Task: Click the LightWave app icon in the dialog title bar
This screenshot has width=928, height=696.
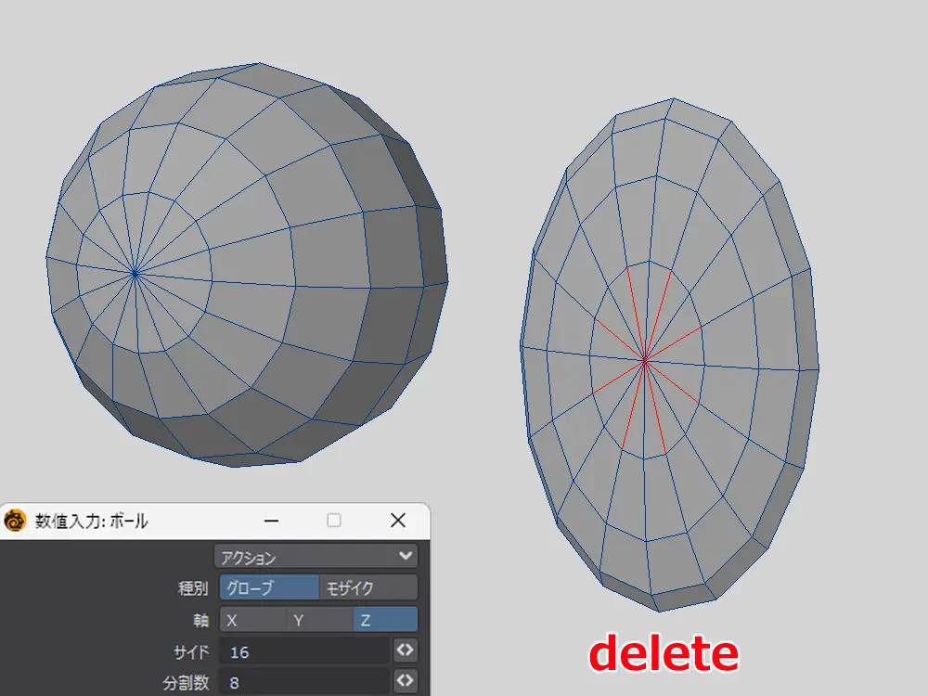Action: coord(15,522)
